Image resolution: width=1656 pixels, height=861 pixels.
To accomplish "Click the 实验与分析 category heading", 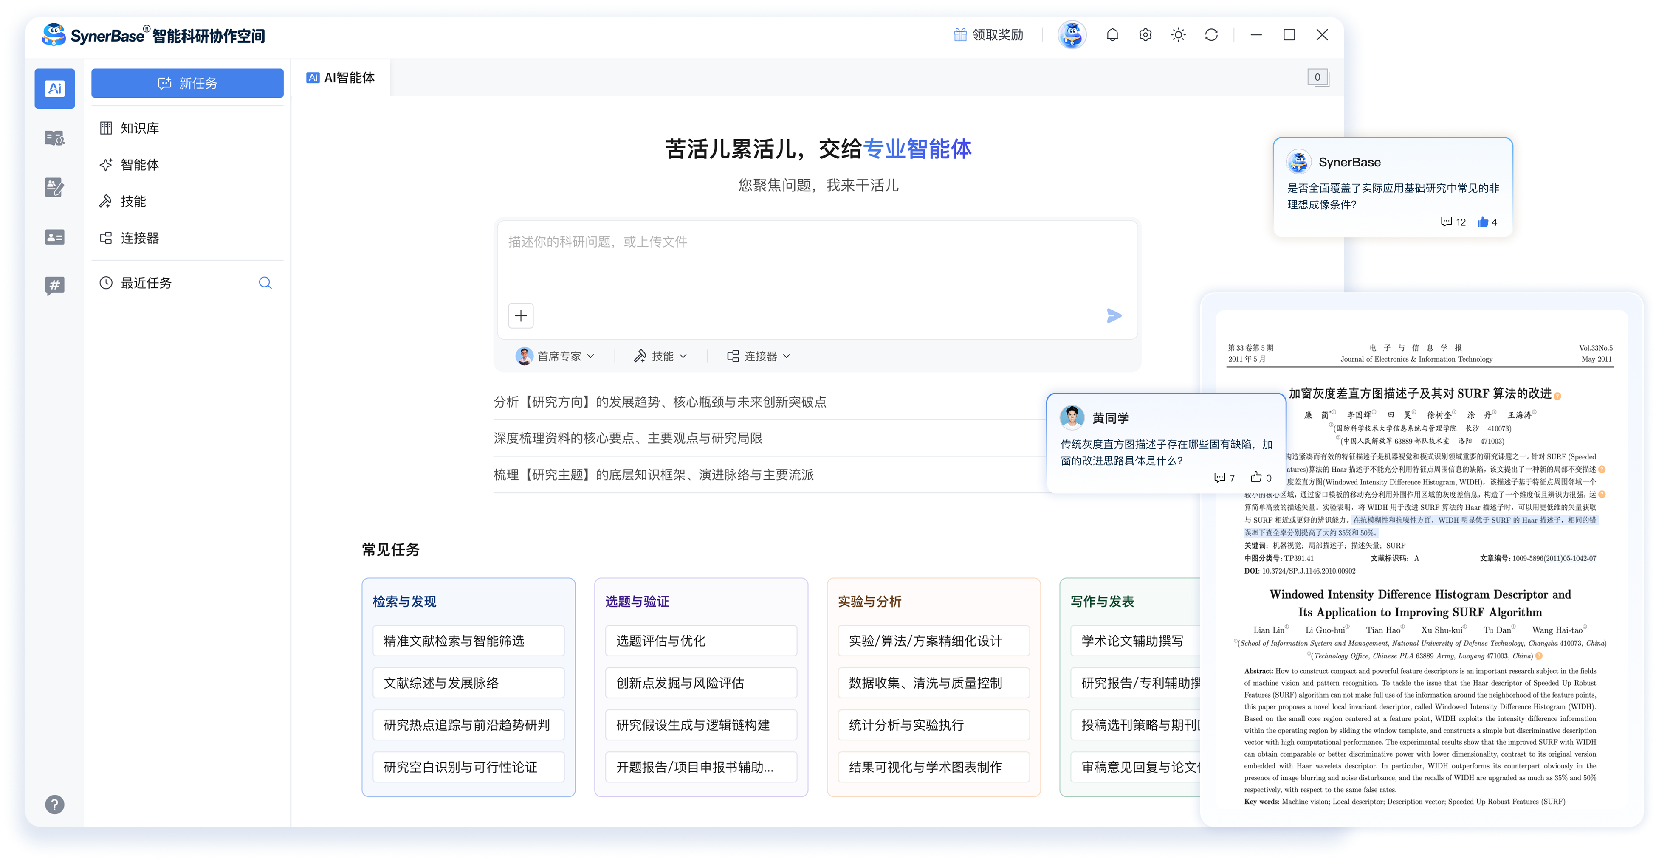I will (x=869, y=602).
